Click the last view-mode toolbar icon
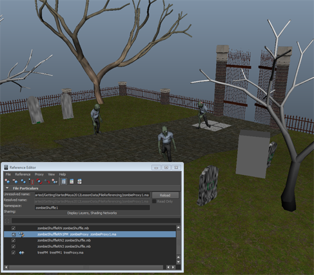The height and width of the screenshot is (275, 314). [79, 181]
